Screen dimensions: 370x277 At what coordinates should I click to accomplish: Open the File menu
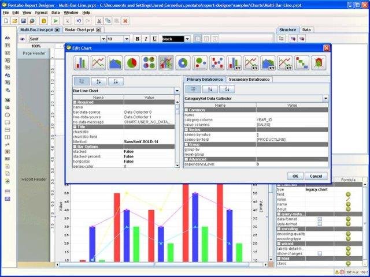pos(6,13)
